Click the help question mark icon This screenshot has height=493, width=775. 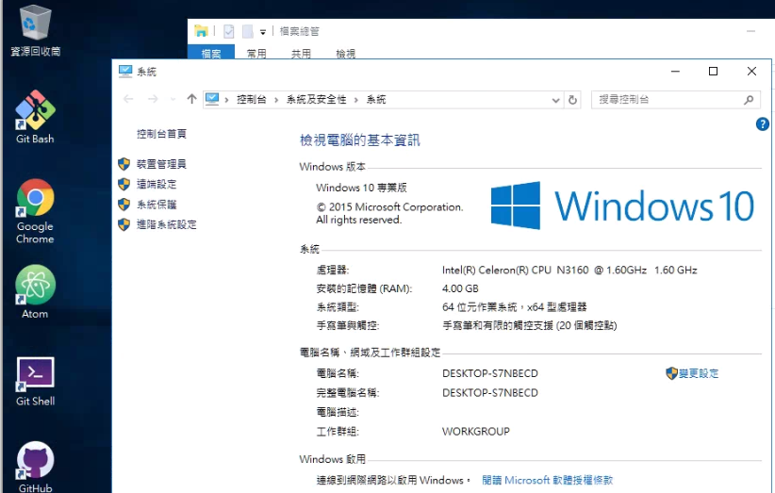tap(762, 124)
